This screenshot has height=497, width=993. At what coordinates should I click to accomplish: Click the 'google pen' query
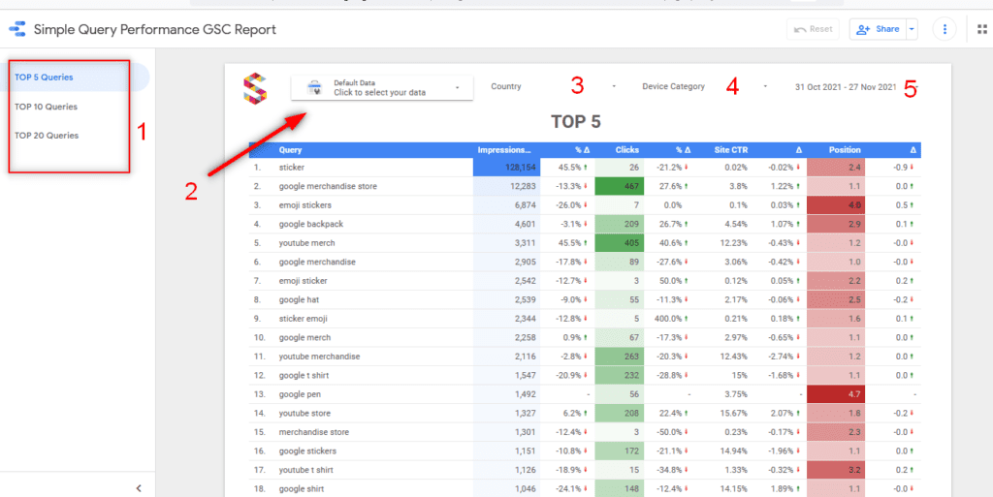[300, 394]
